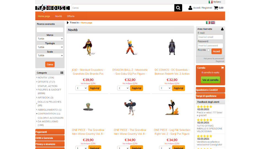Switch to English via UK flag
261x149 pixels.
click(213, 23)
